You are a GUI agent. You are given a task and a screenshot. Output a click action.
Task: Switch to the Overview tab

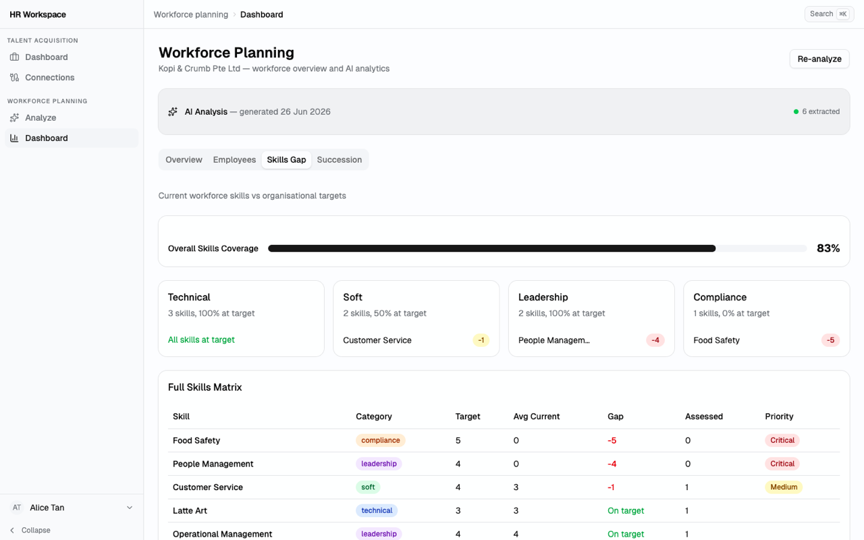(184, 160)
